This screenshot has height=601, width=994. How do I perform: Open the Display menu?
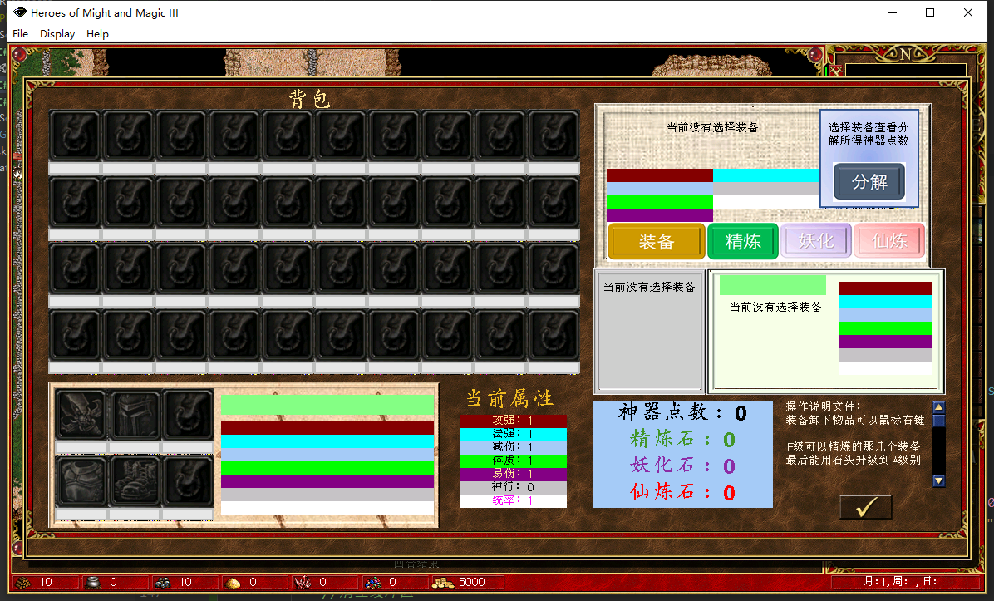point(57,33)
